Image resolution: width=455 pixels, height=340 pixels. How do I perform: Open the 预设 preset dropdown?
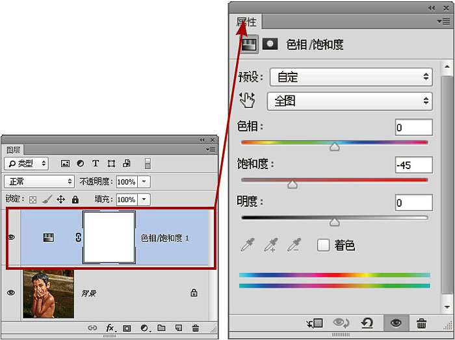(351, 77)
